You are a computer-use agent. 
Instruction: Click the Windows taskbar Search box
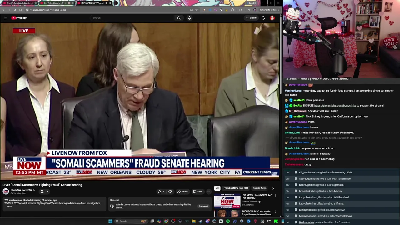[x=131, y=221]
